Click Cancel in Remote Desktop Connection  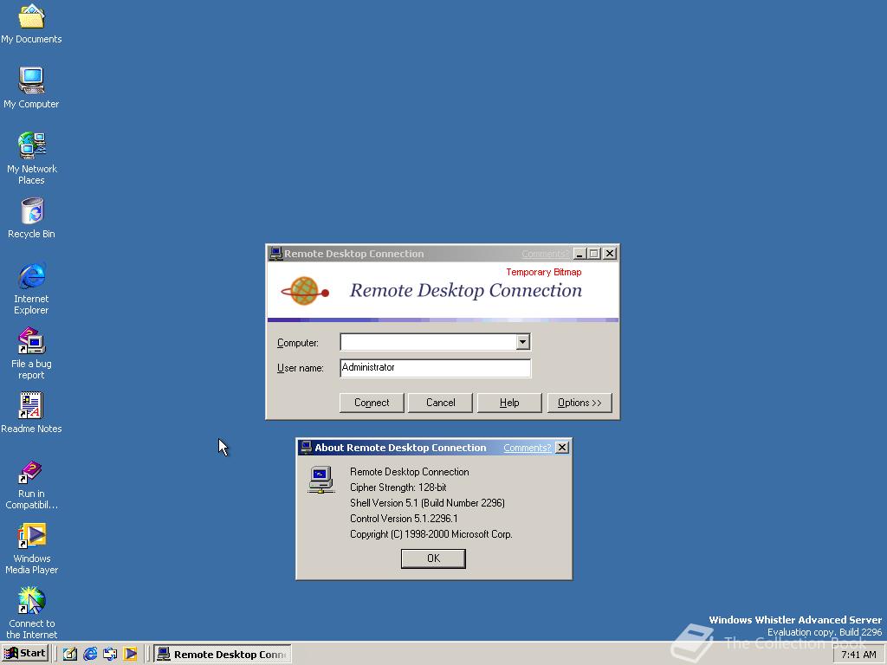pyautogui.click(x=440, y=403)
